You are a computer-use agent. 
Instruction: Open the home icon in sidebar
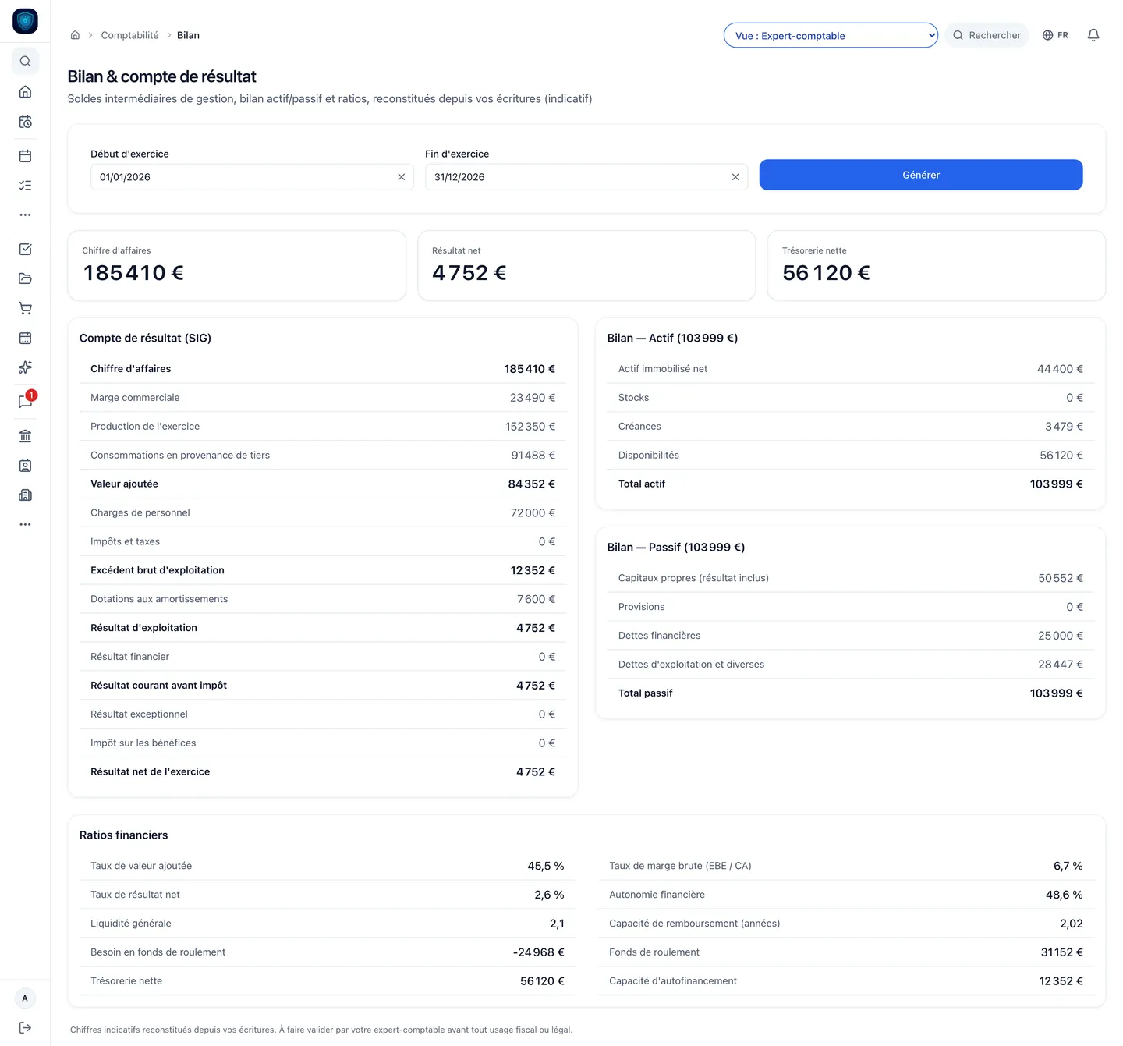click(x=25, y=92)
